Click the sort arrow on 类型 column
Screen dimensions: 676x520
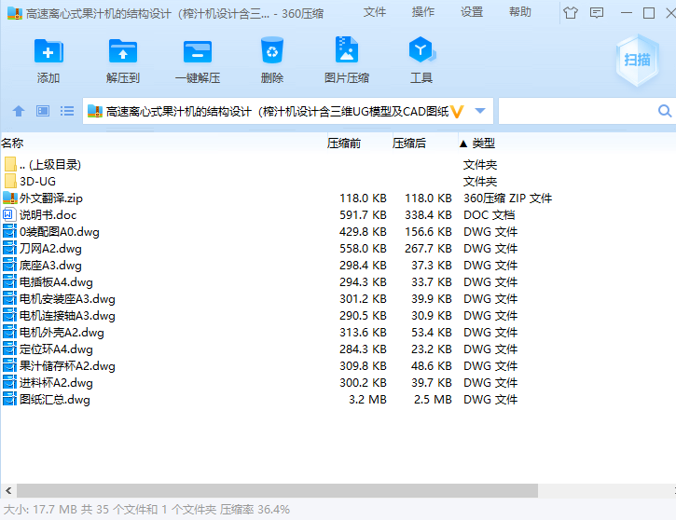point(463,144)
